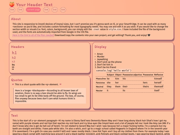Click the 'Subject' column header
The width and height of the screenshot is (180, 135).
pos(110,75)
